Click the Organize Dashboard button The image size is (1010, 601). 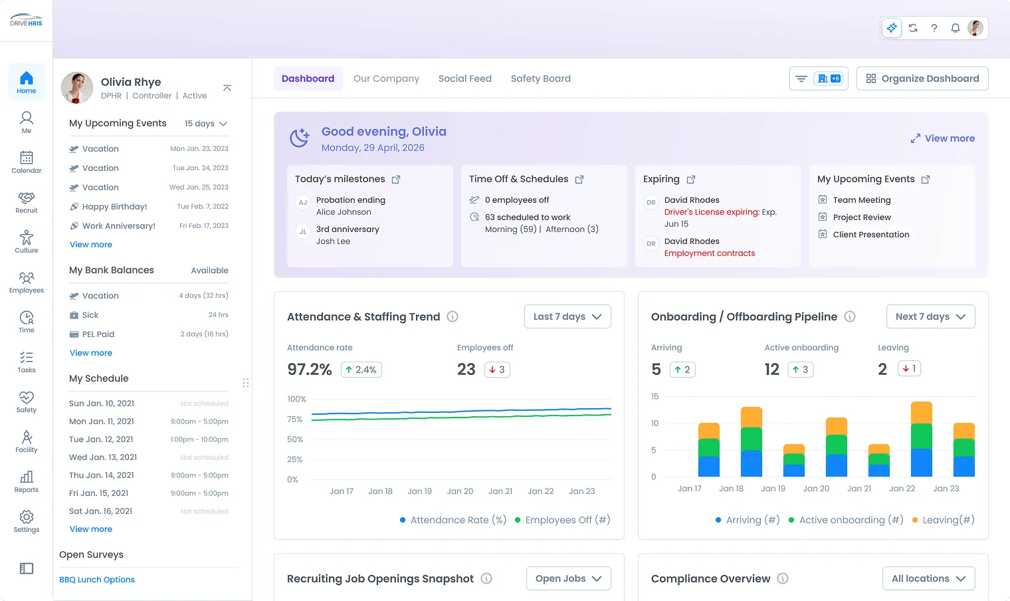coord(922,78)
